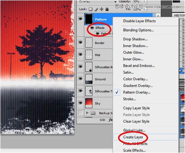Click the Opacity value field
185x153 pixels.
click(137, 2)
